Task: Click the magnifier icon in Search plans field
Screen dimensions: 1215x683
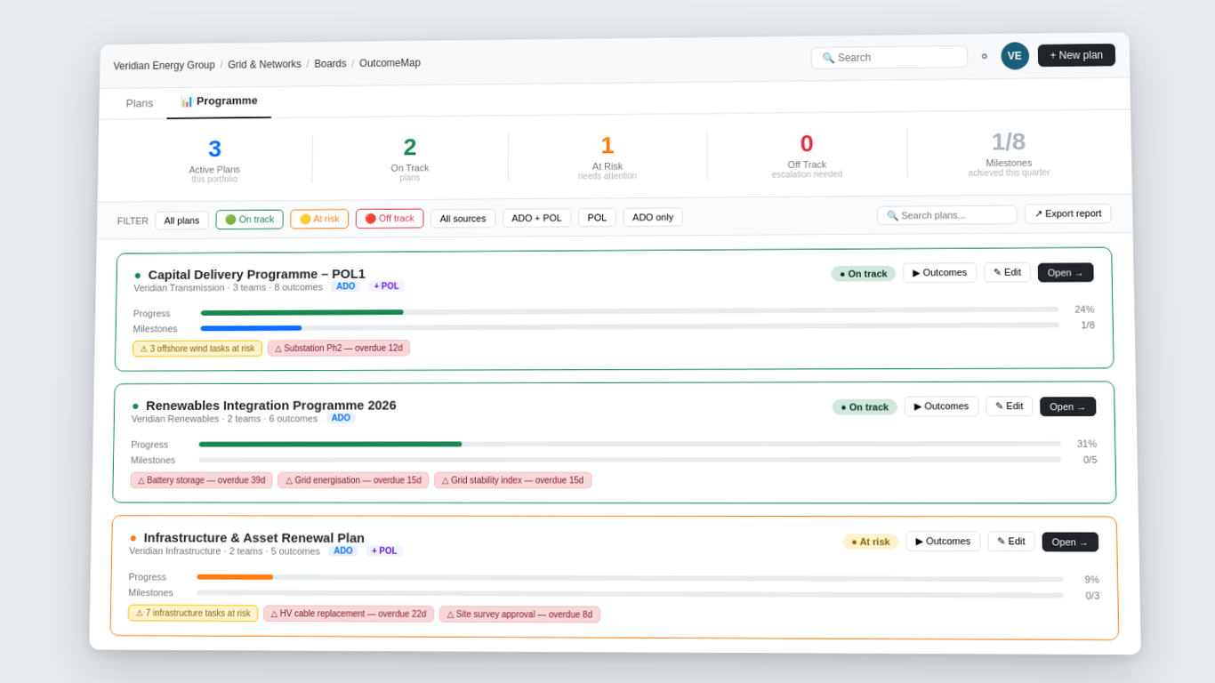Action: click(893, 214)
